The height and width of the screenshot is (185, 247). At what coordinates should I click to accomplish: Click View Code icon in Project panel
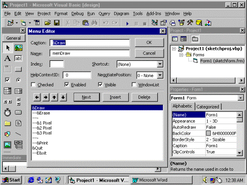[175, 39]
